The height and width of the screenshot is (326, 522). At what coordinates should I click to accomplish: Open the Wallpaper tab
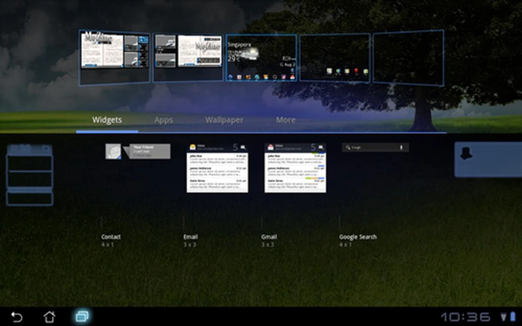point(224,120)
